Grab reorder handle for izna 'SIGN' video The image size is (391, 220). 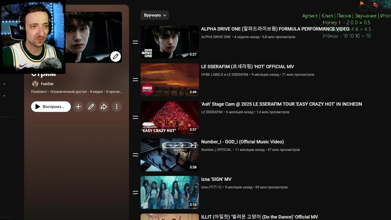tap(135, 193)
